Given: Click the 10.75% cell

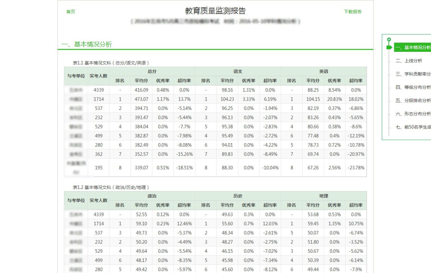Looking at the screenshot, I should [356, 224].
